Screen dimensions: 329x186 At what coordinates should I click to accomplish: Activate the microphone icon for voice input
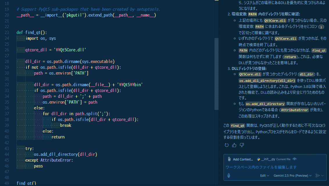point(229,175)
